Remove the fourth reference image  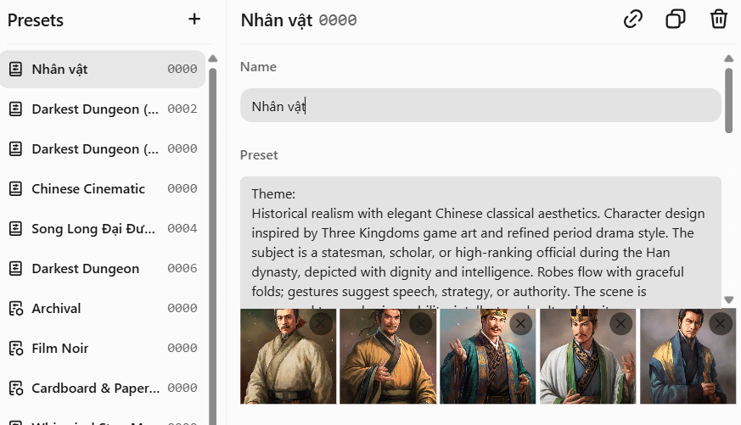621,323
